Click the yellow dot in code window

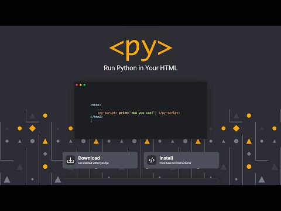click(x=81, y=85)
